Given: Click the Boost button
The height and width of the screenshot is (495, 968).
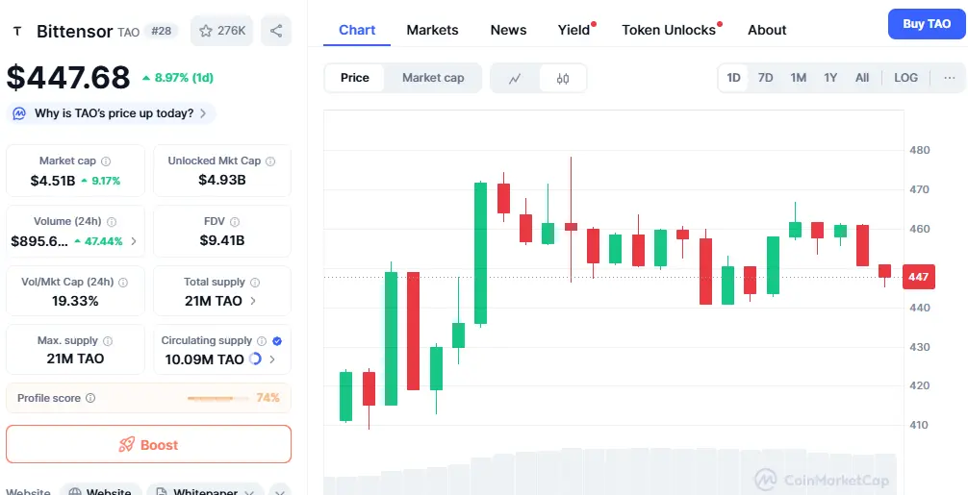Looking at the screenshot, I should click(x=148, y=444).
